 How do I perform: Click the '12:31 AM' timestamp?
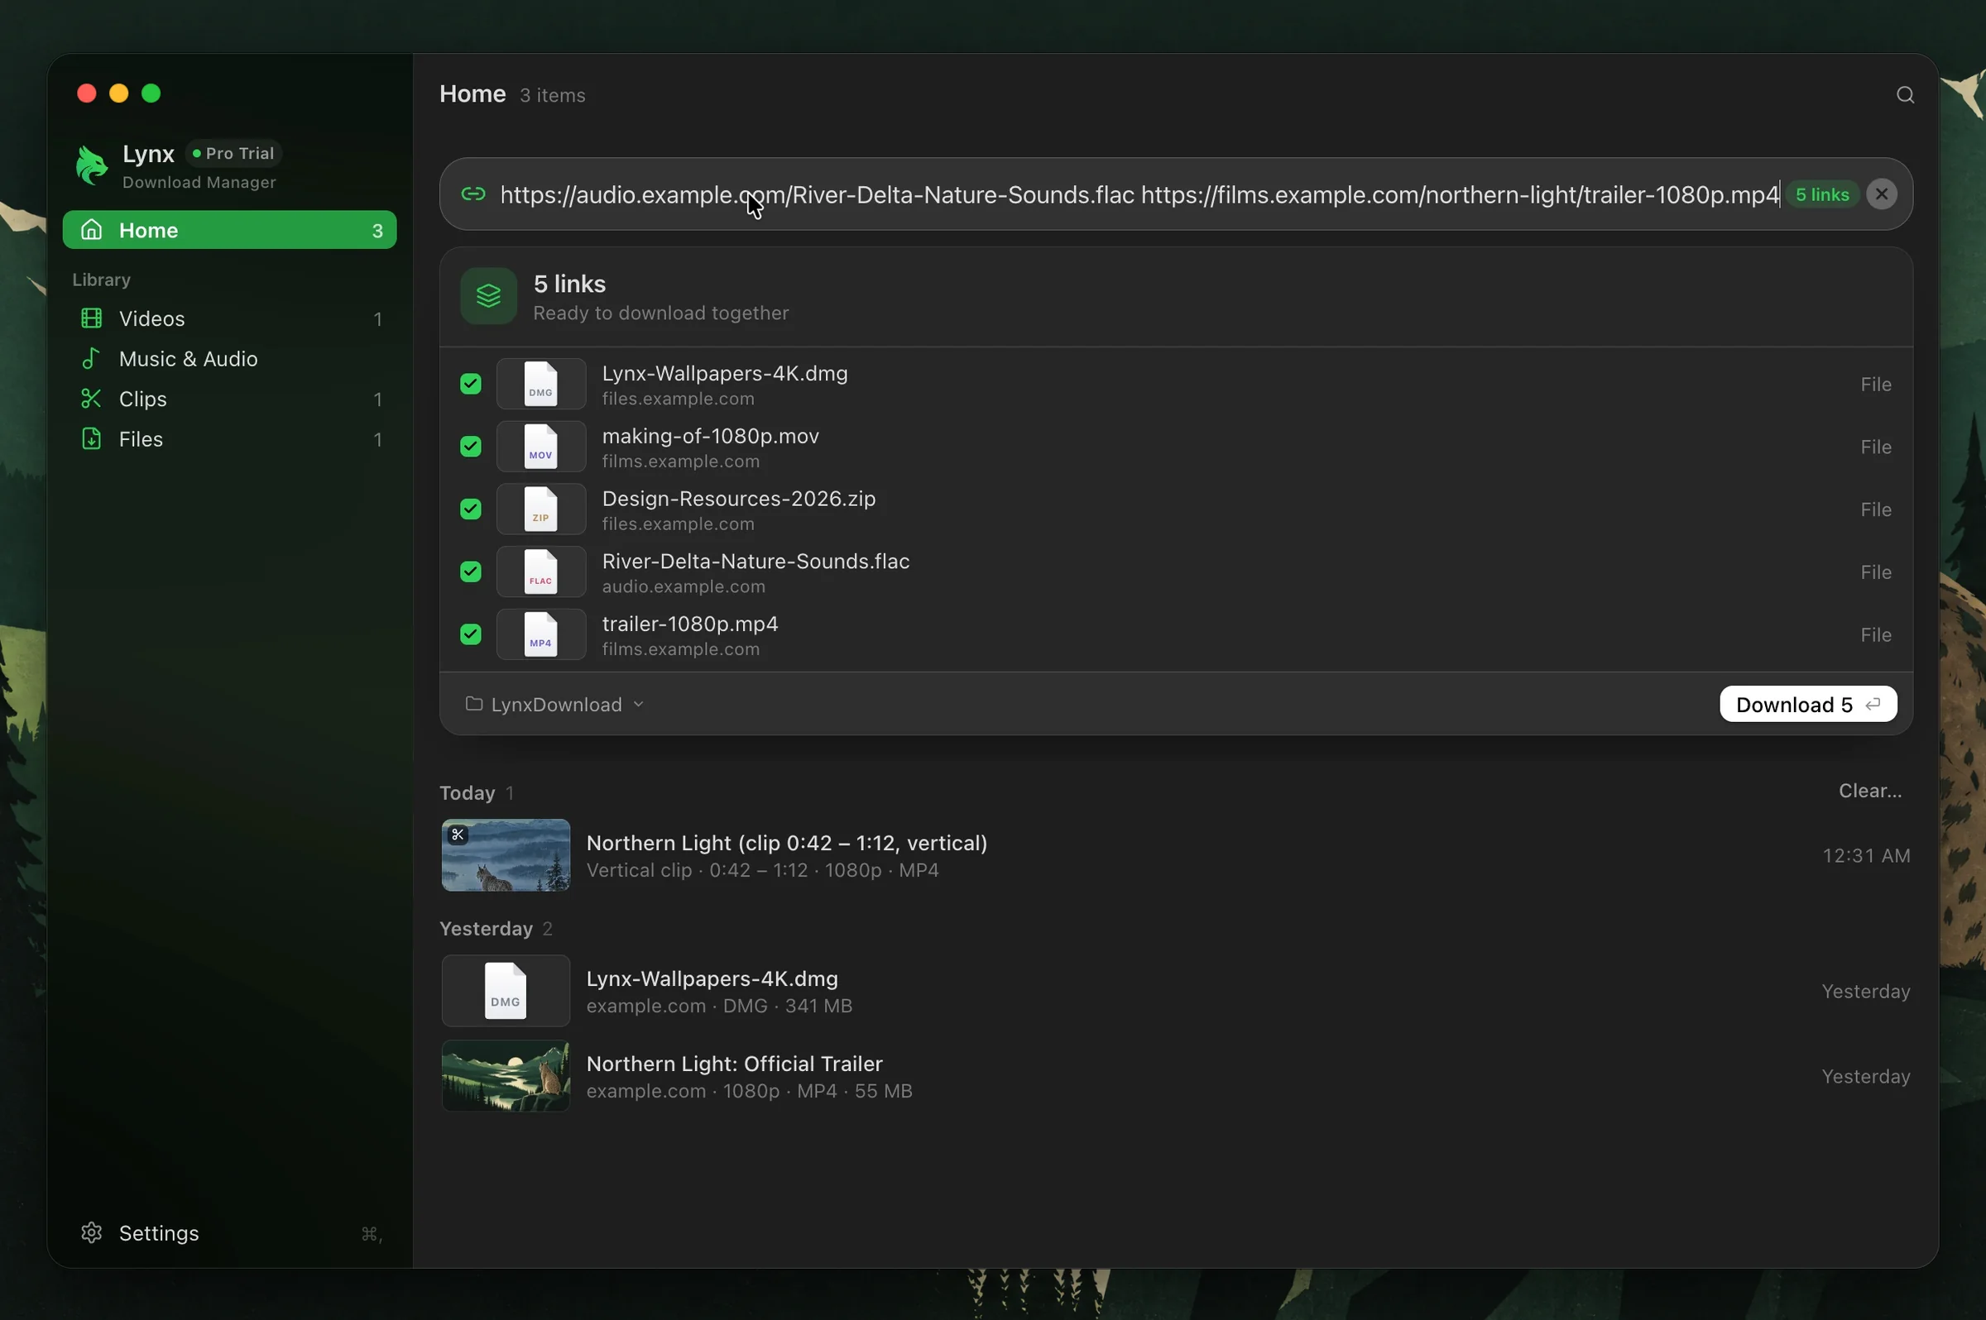pos(1865,855)
